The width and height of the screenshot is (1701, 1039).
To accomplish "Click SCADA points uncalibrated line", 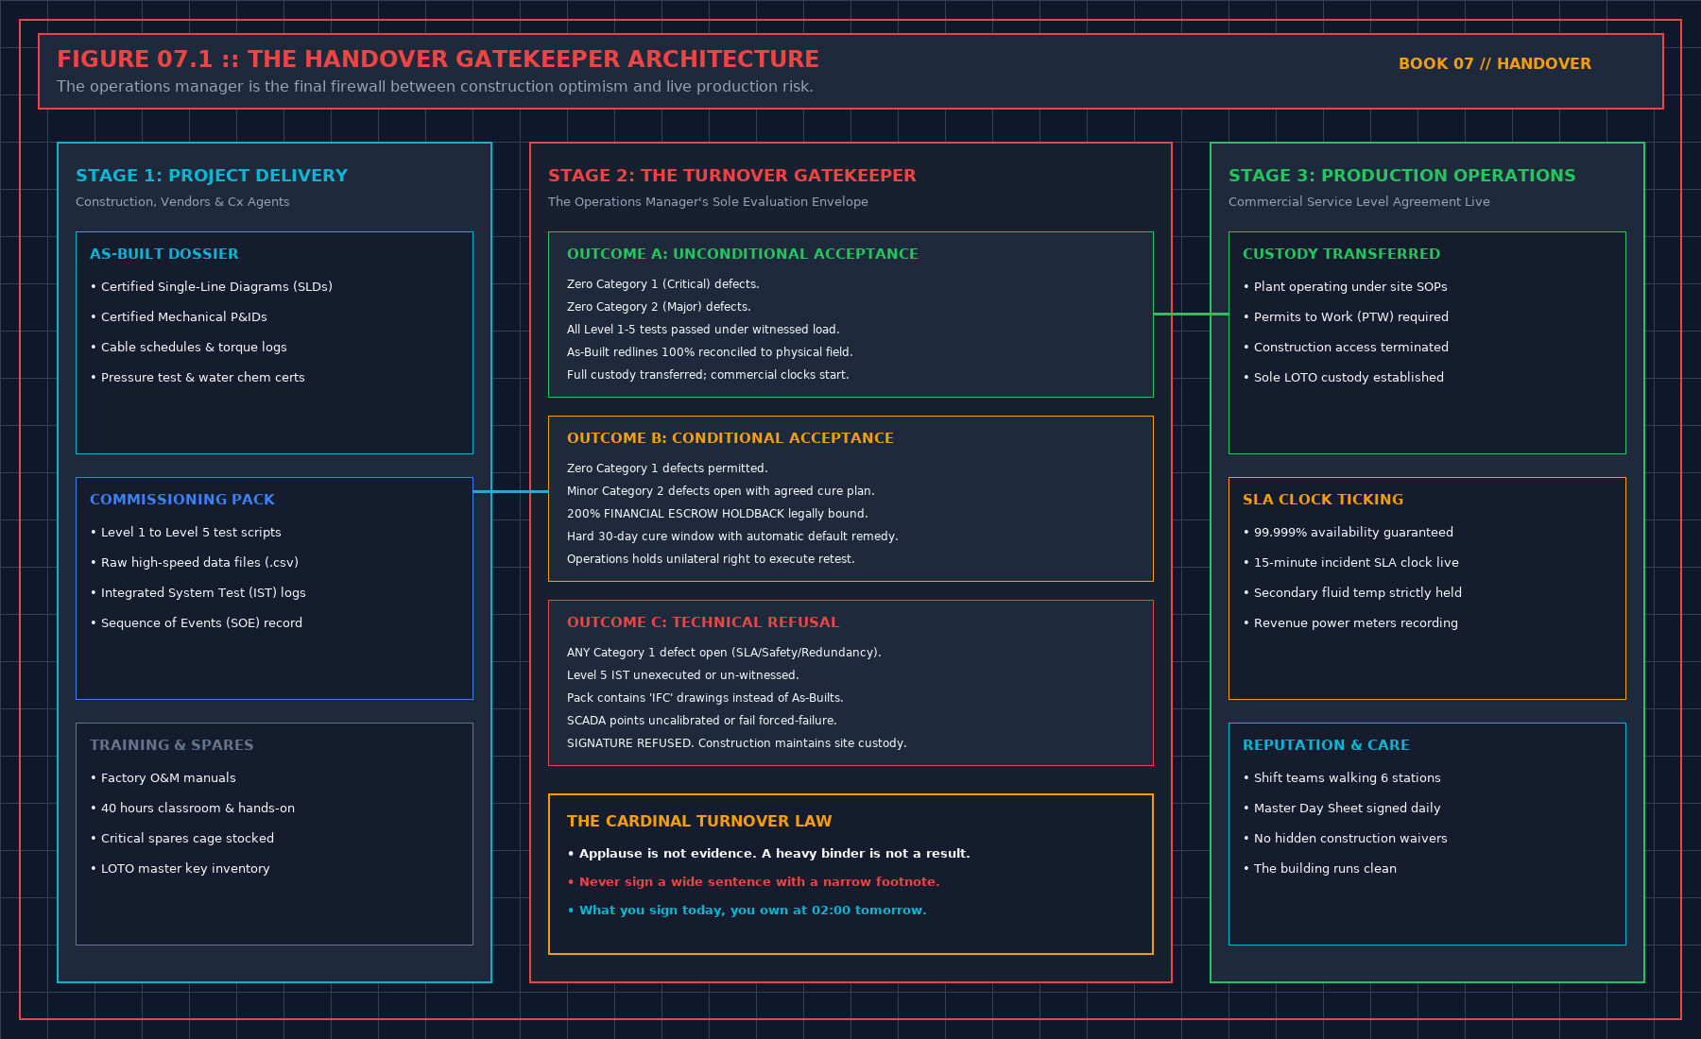I will pos(702,721).
